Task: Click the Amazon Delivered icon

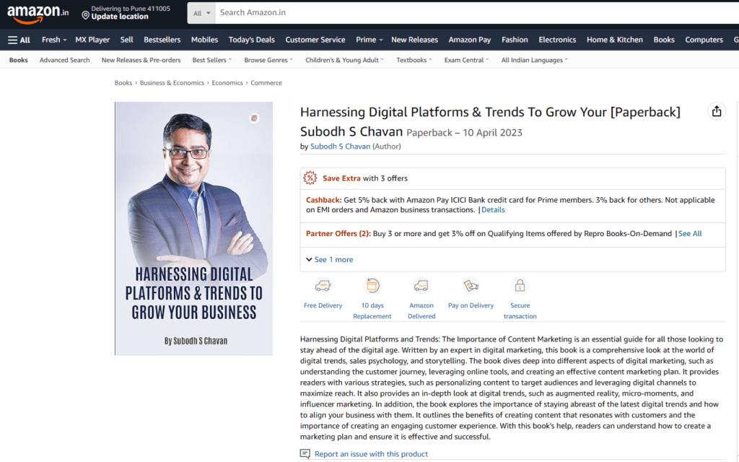Action: point(421,286)
